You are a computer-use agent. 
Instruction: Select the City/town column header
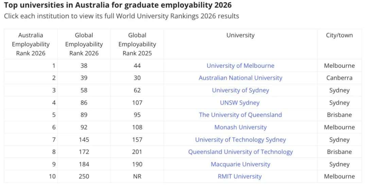(339, 35)
